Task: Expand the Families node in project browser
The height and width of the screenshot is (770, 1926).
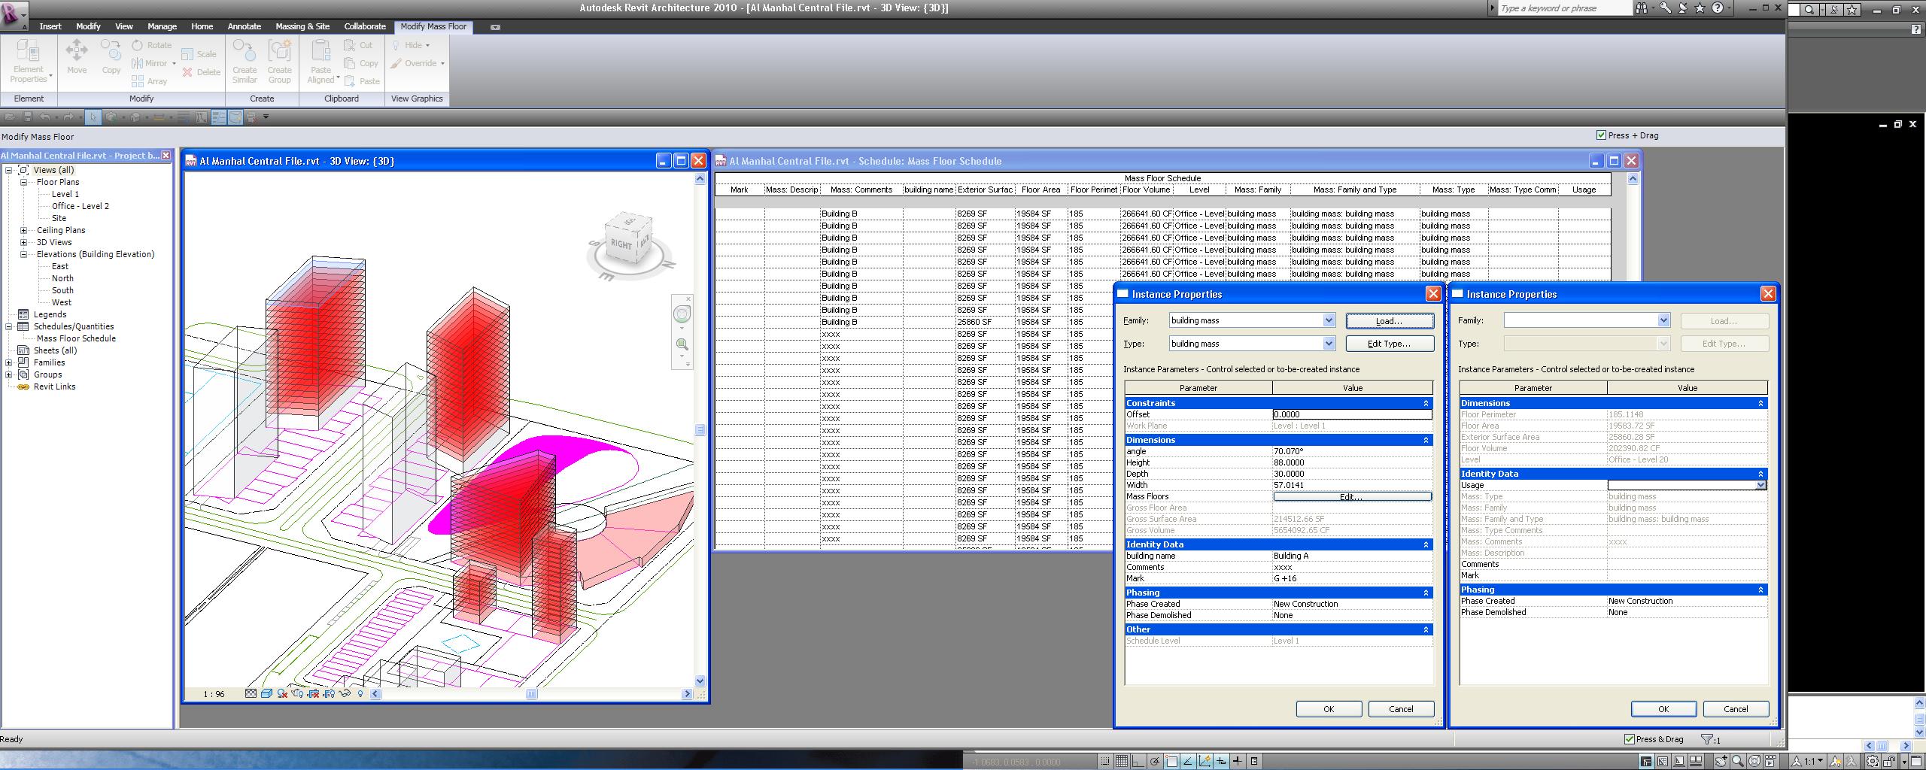Action: [x=9, y=362]
